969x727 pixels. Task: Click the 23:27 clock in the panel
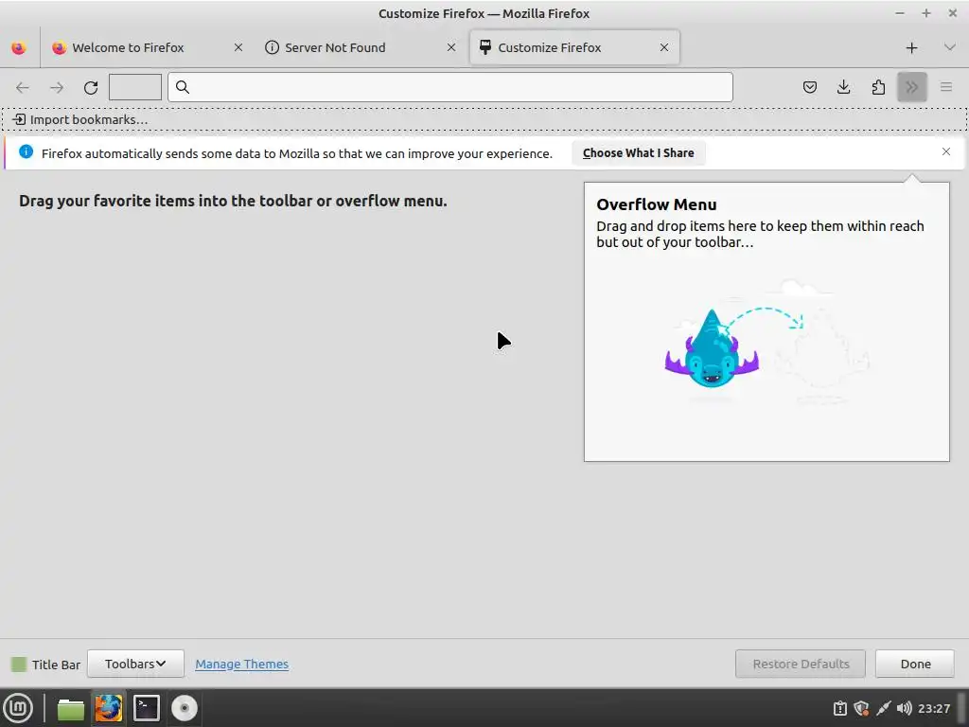934,708
